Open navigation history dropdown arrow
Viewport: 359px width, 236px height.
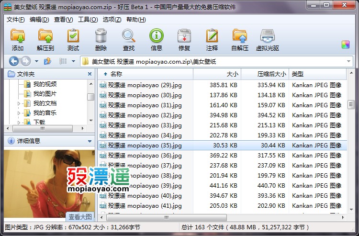click(x=36, y=61)
